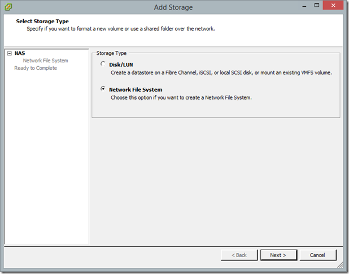The height and width of the screenshot is (274, 349).
Task: Click the Network File System option label
Action: tap(136, 89)
